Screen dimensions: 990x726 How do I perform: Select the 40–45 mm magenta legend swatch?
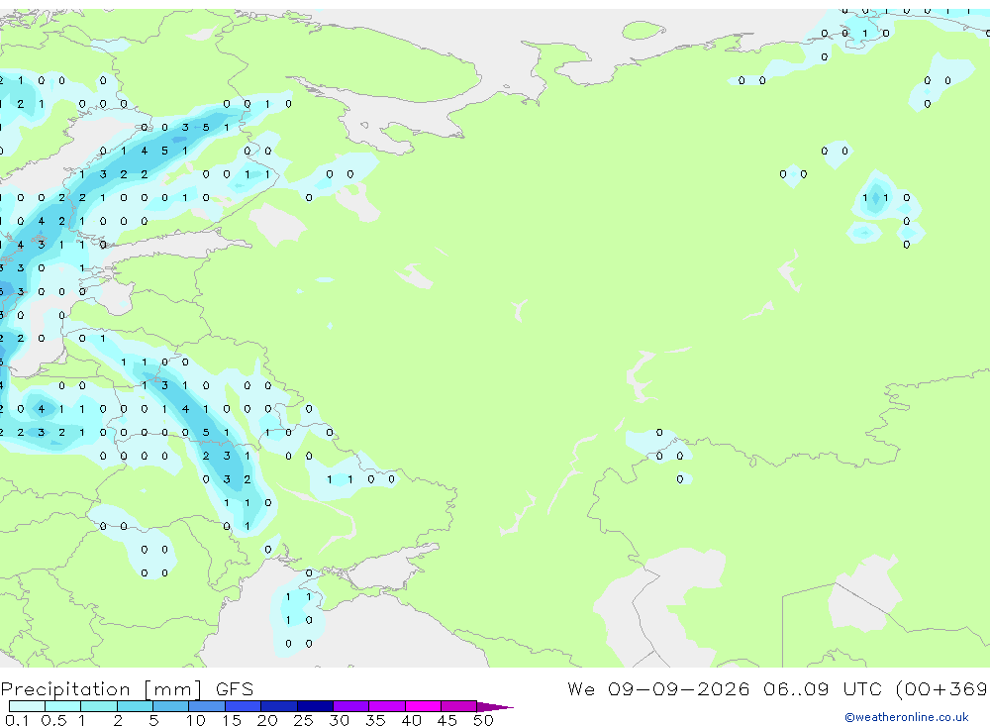[423, 706]
